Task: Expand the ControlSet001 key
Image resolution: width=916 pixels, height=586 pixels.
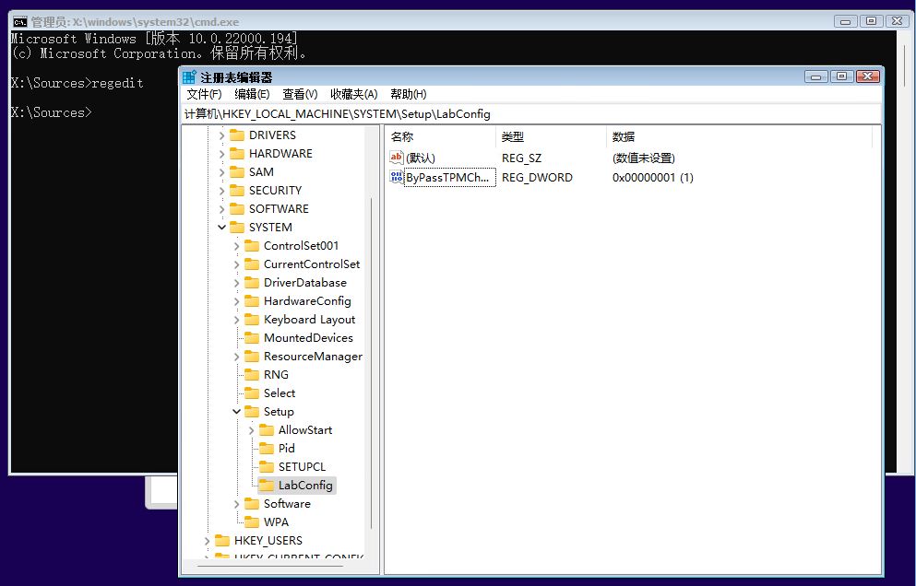Action: tap(236, 246)
